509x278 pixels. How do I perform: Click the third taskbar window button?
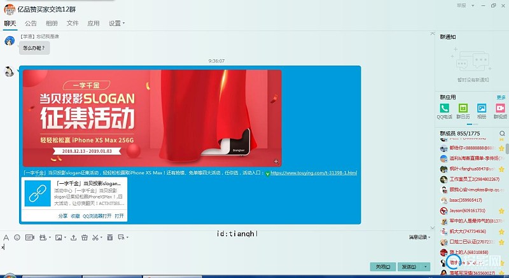point(172,277)
